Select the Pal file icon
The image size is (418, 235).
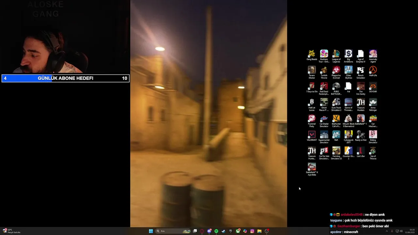click(x=348, y=87)
